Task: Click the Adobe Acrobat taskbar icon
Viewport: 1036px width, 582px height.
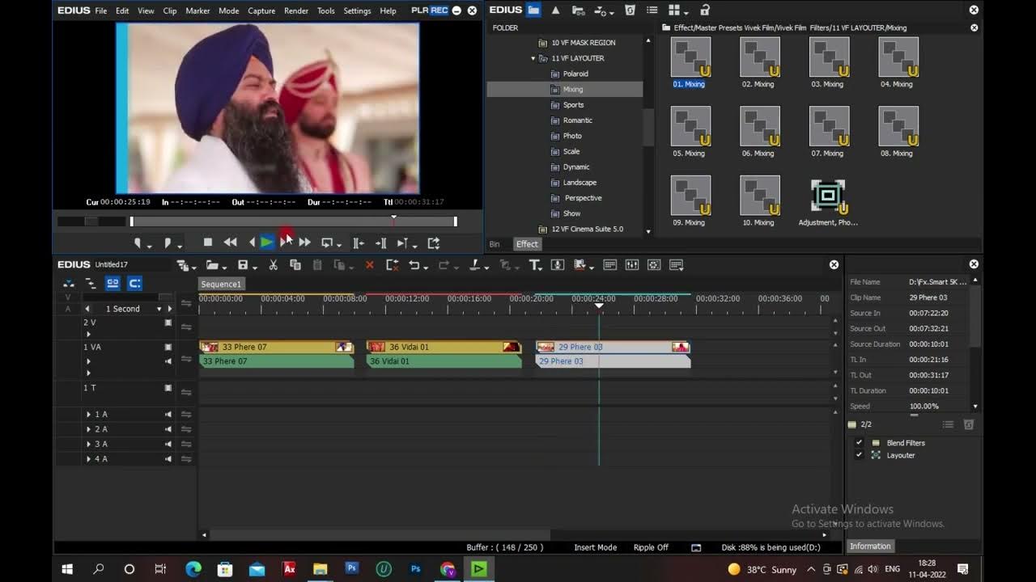Action: coord(288,569)
